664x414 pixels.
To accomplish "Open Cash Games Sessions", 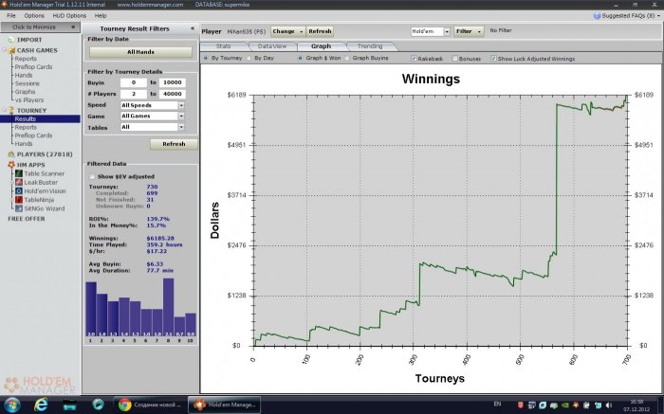I will point(28,83).
